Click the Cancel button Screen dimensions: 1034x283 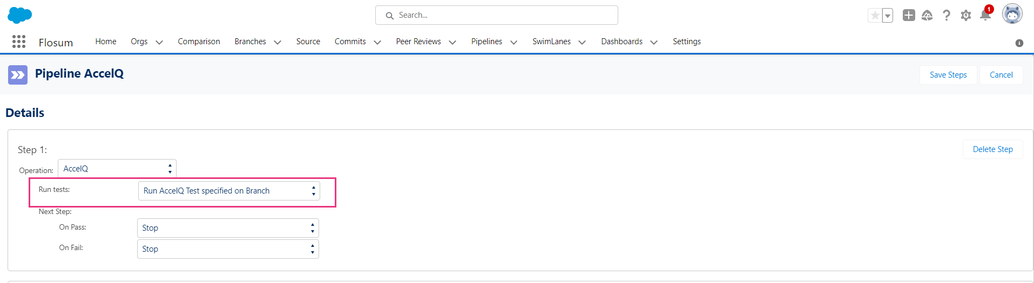click(1001, 75)
